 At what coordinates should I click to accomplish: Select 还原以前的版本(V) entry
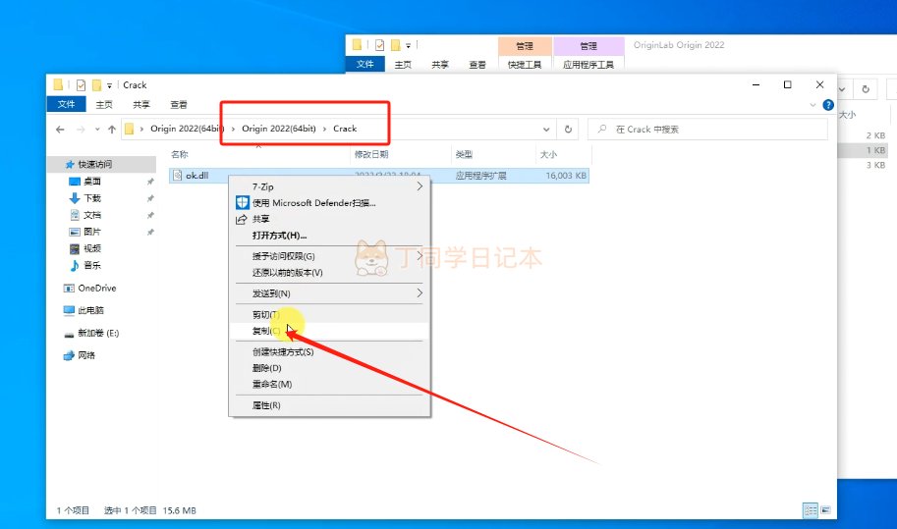click(329, 273)
